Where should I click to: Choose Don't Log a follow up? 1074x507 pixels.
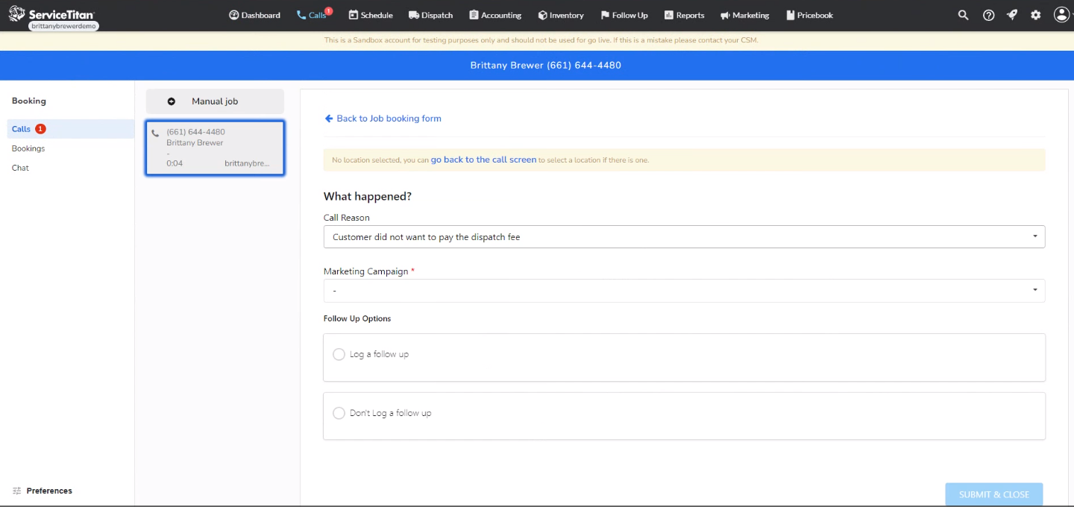(339, 413)
